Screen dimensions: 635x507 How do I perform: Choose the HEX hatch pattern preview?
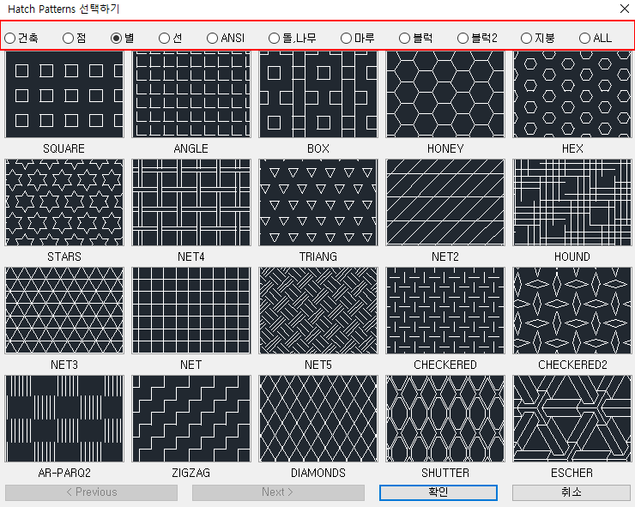(x=572, y=94)
